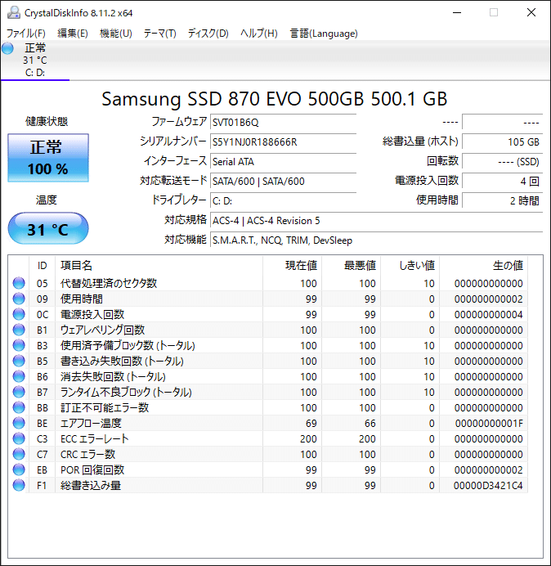Select row エアフロー温度
The image size is (551, 566).
point(268,423)
